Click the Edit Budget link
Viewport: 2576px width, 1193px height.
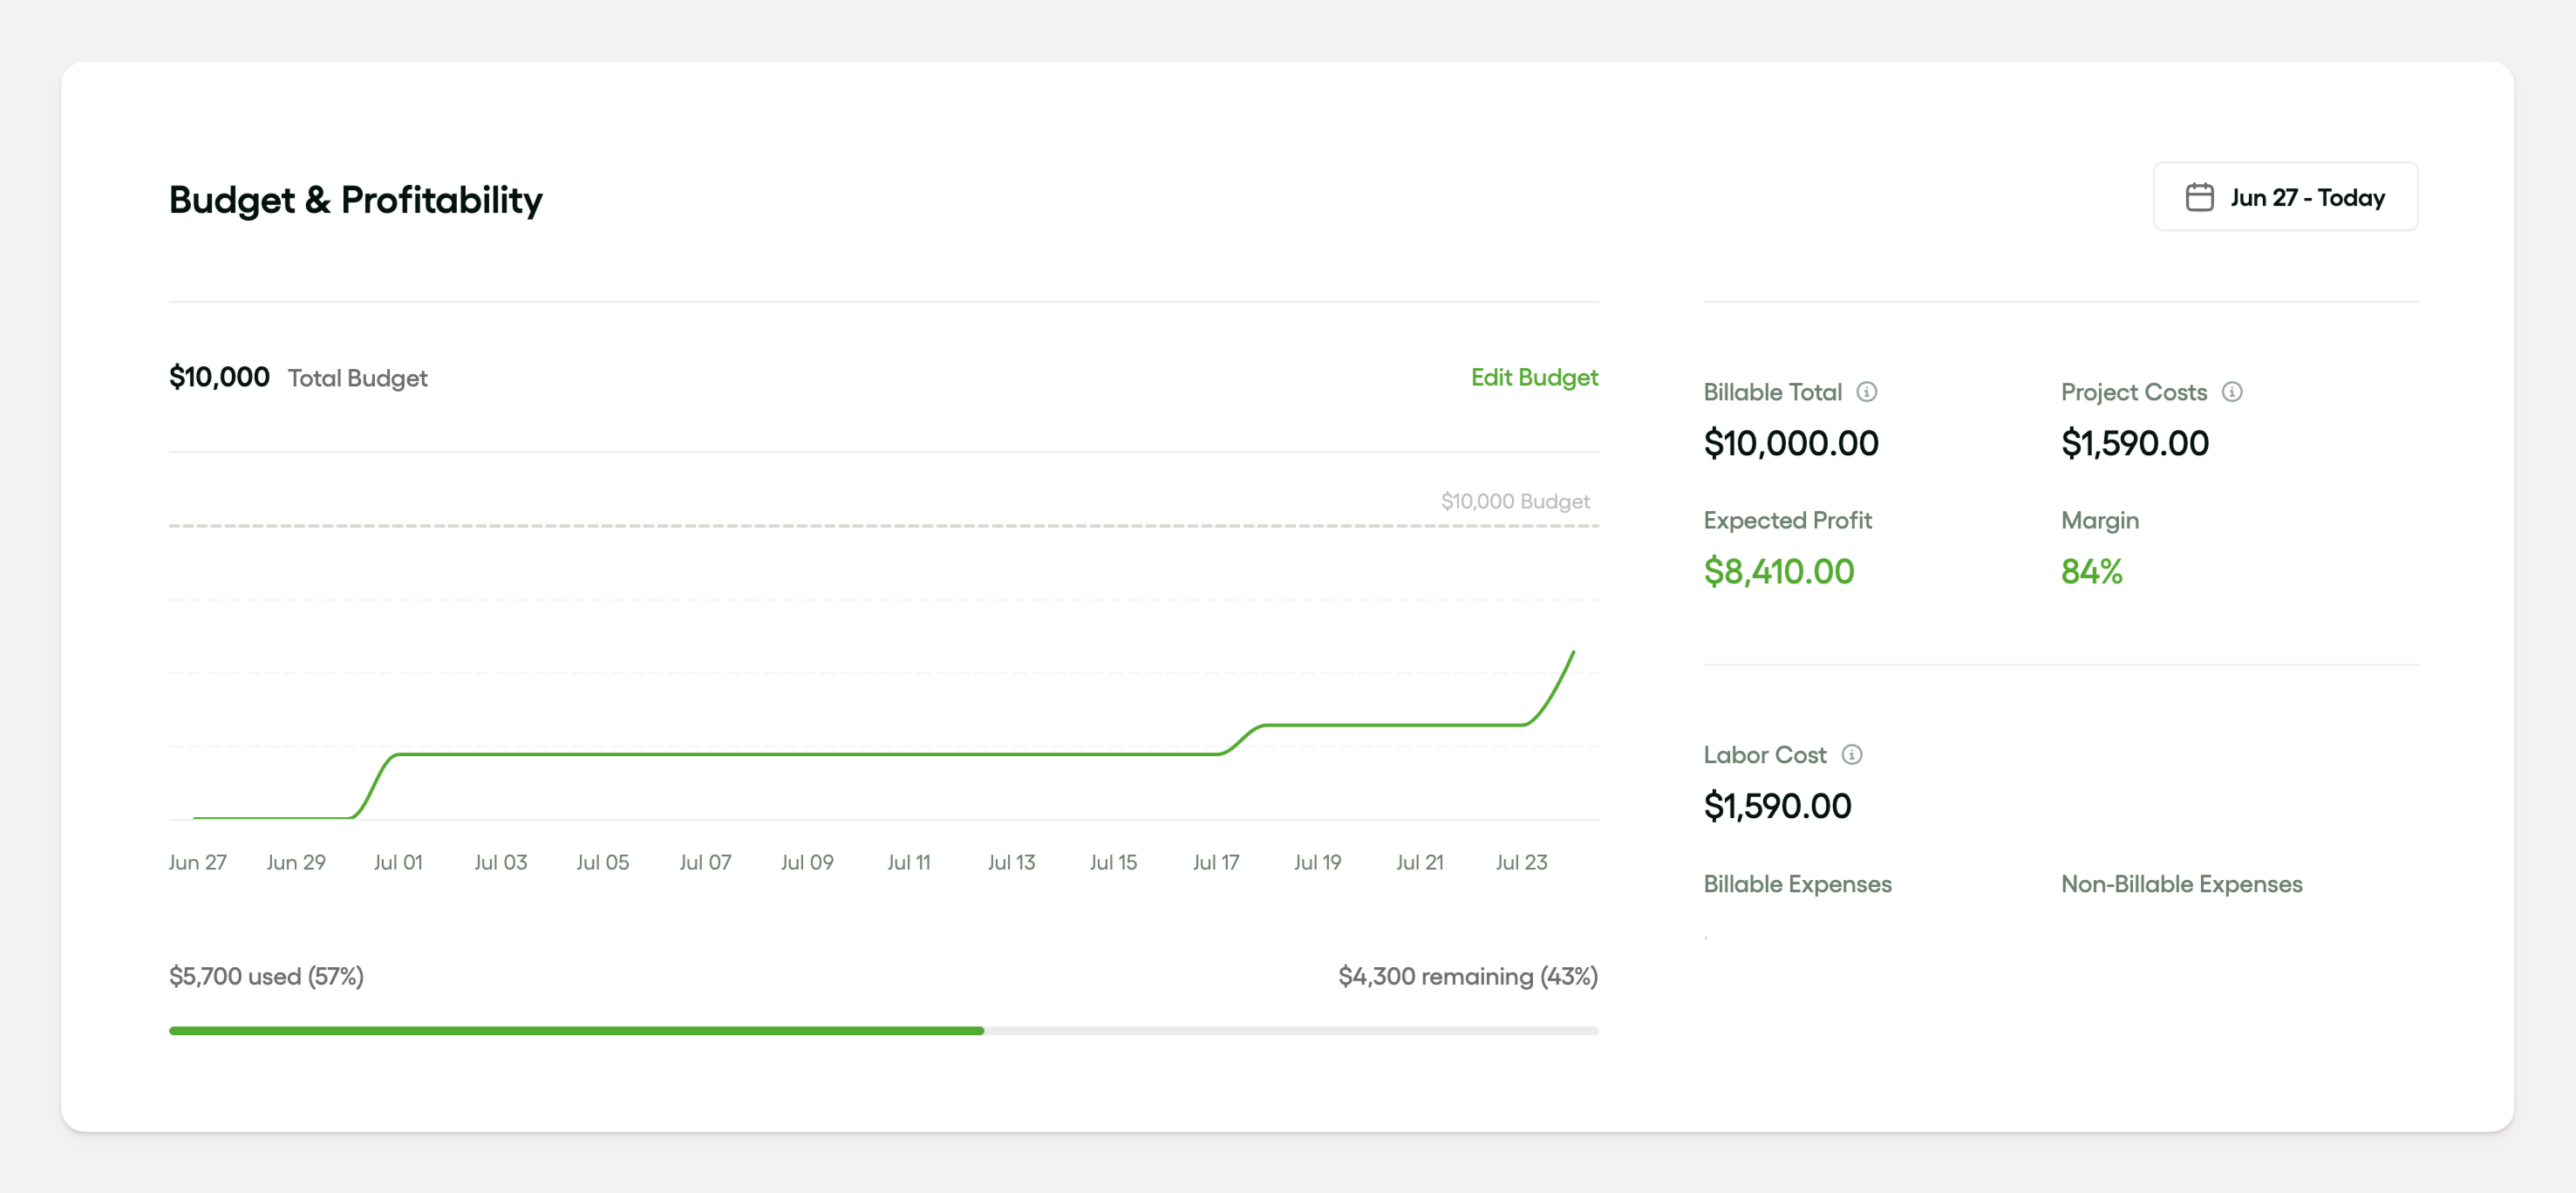coord(1533,377)
